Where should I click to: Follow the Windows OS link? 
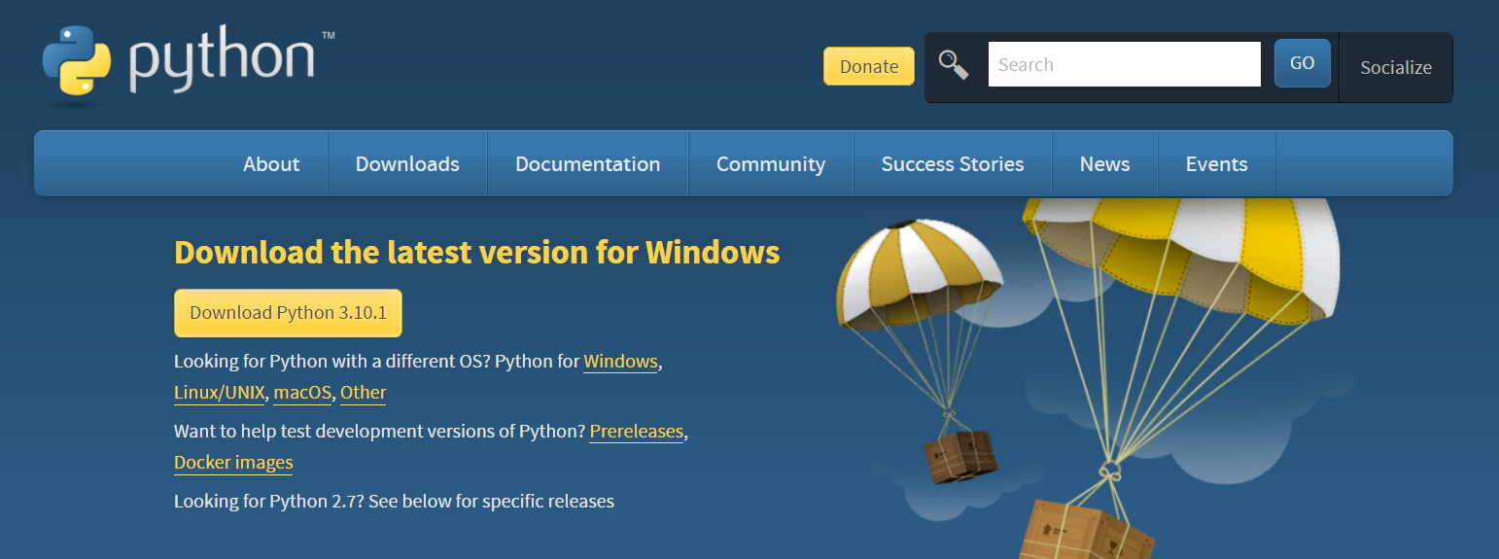(x=620, y=362)
